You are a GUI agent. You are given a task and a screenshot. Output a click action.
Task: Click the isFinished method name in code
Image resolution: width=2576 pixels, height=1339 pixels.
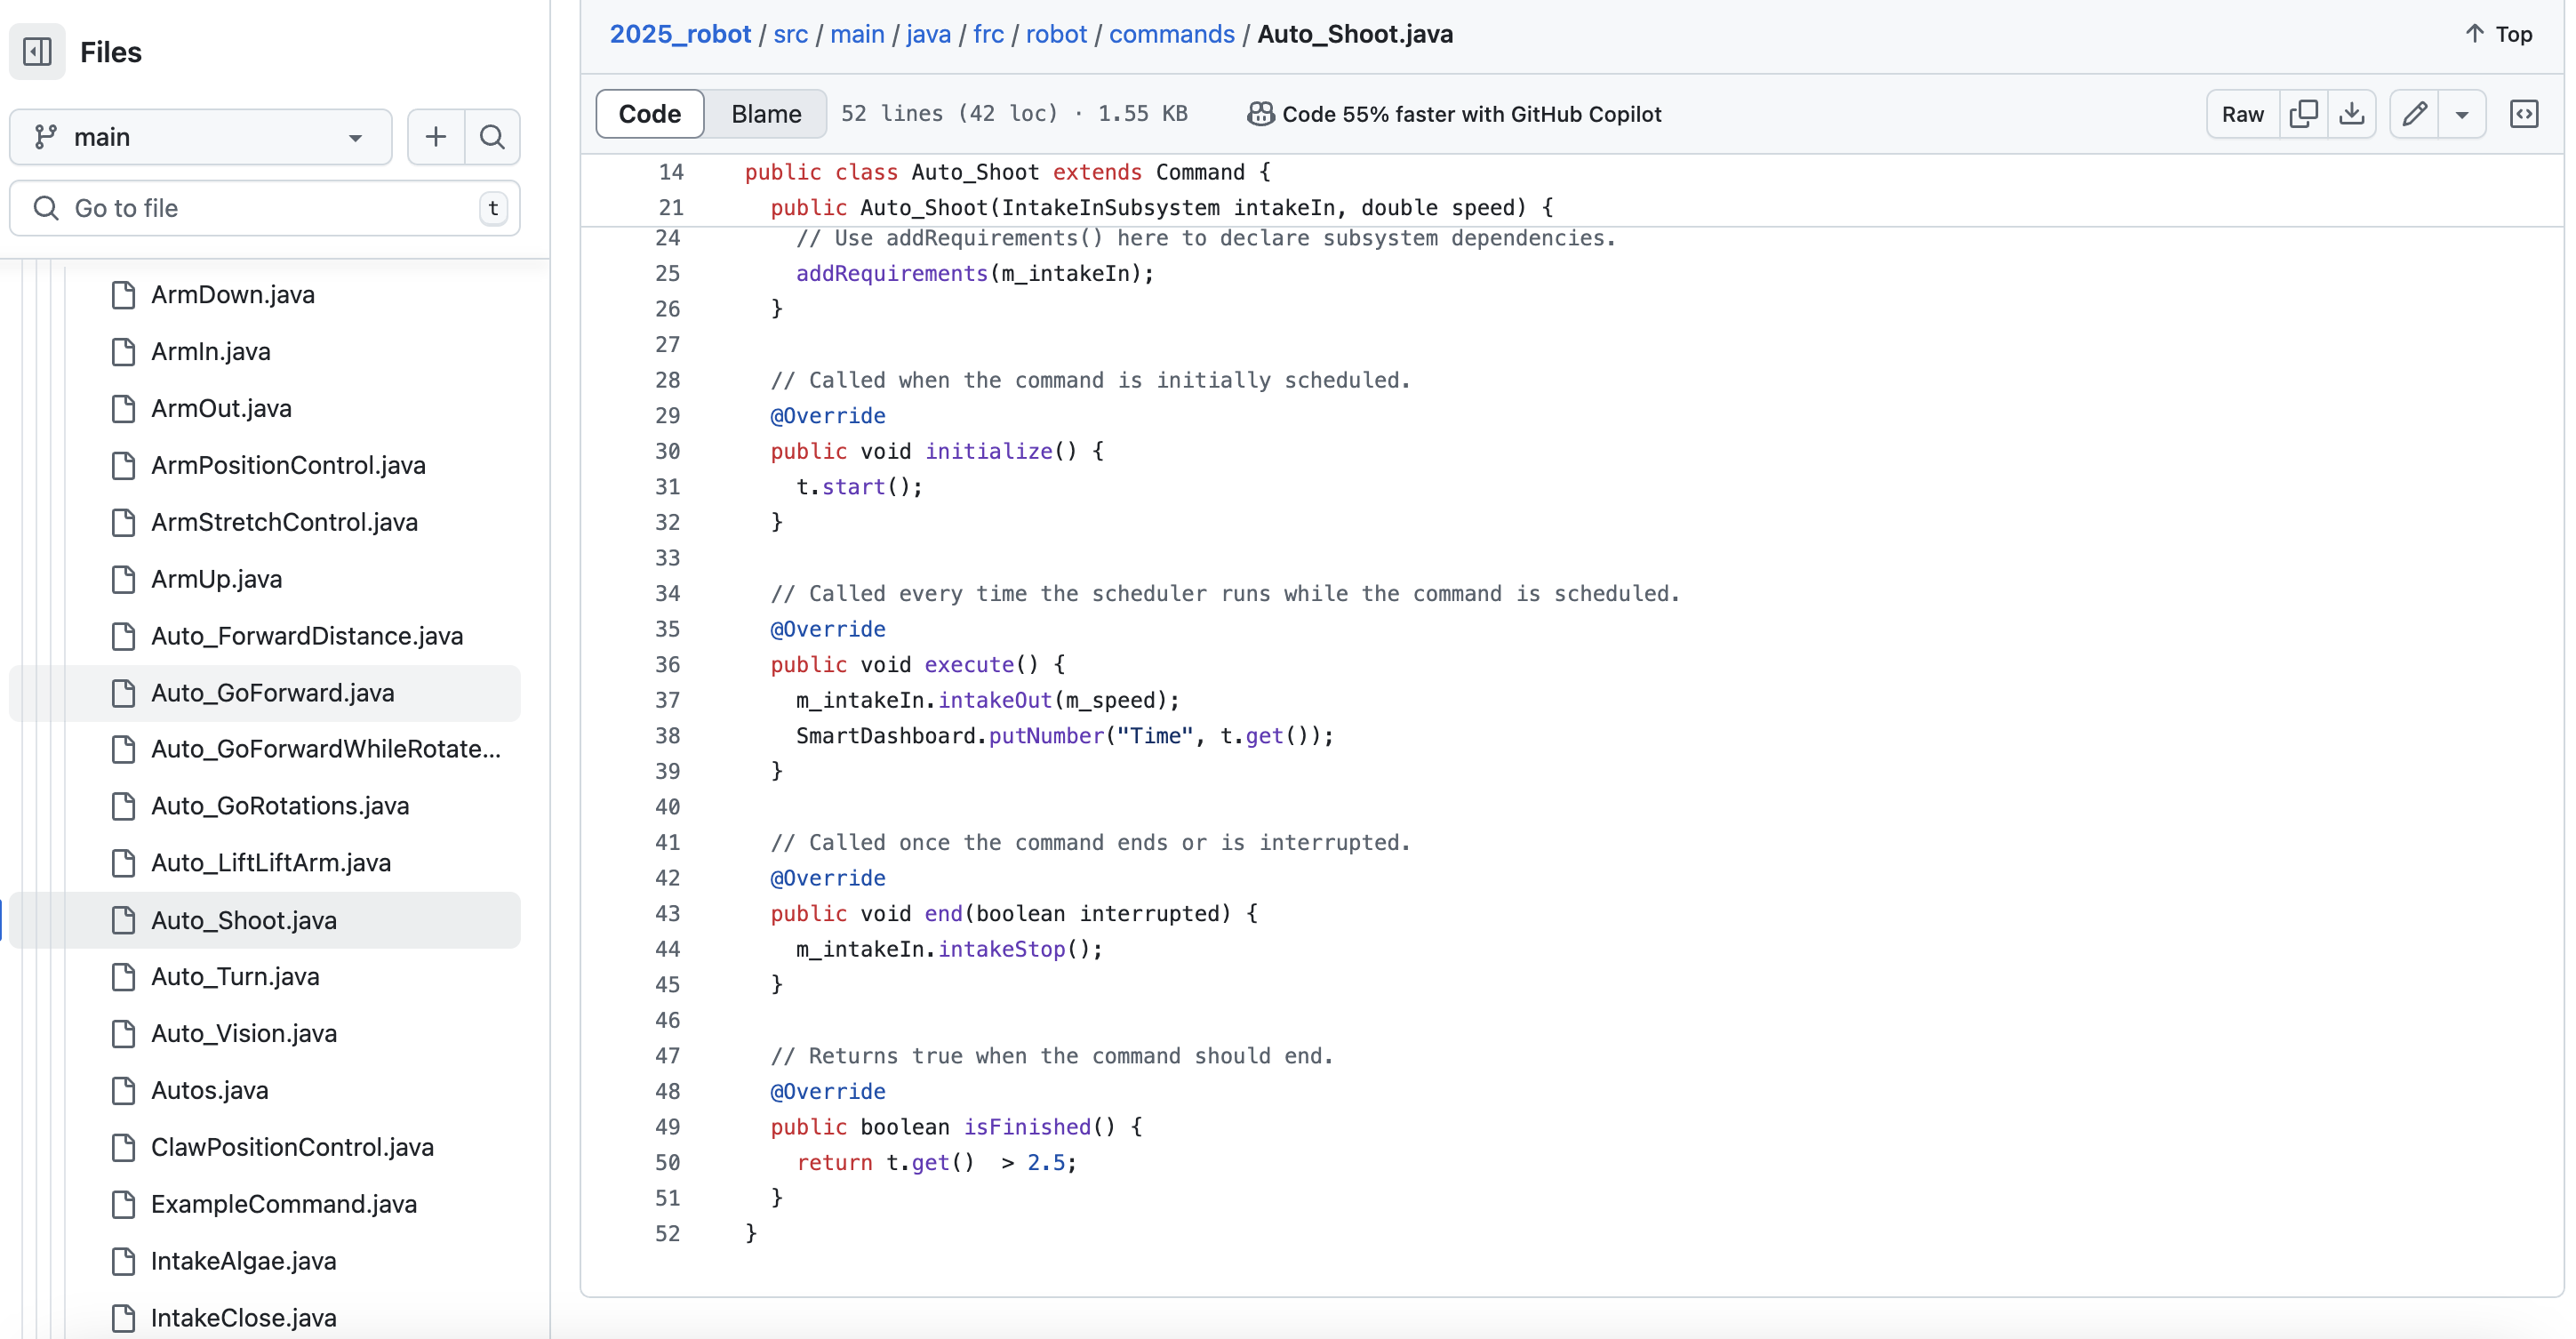pos(1027,1127)
